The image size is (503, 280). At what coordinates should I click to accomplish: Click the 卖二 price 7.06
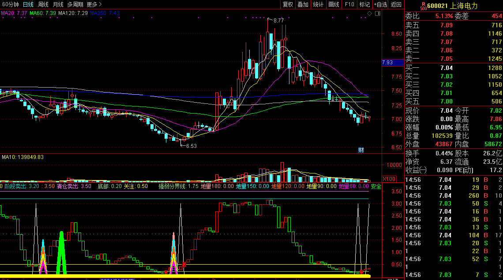tap(447, 50)
